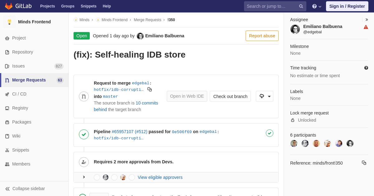The image size is (374, 196).
Task: Click the search magnifier icon
Action: pyautogui.click(x=301, y=6)
